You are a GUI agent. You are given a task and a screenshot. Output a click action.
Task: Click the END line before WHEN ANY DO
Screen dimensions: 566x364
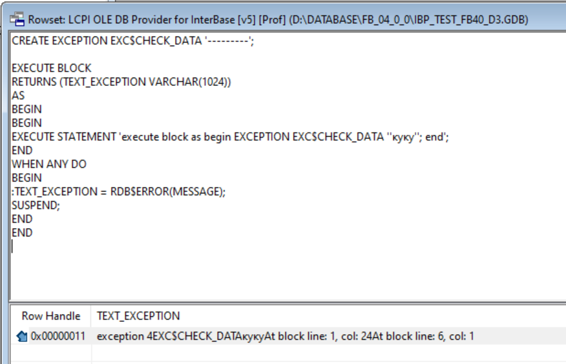[x=23, y=151]
